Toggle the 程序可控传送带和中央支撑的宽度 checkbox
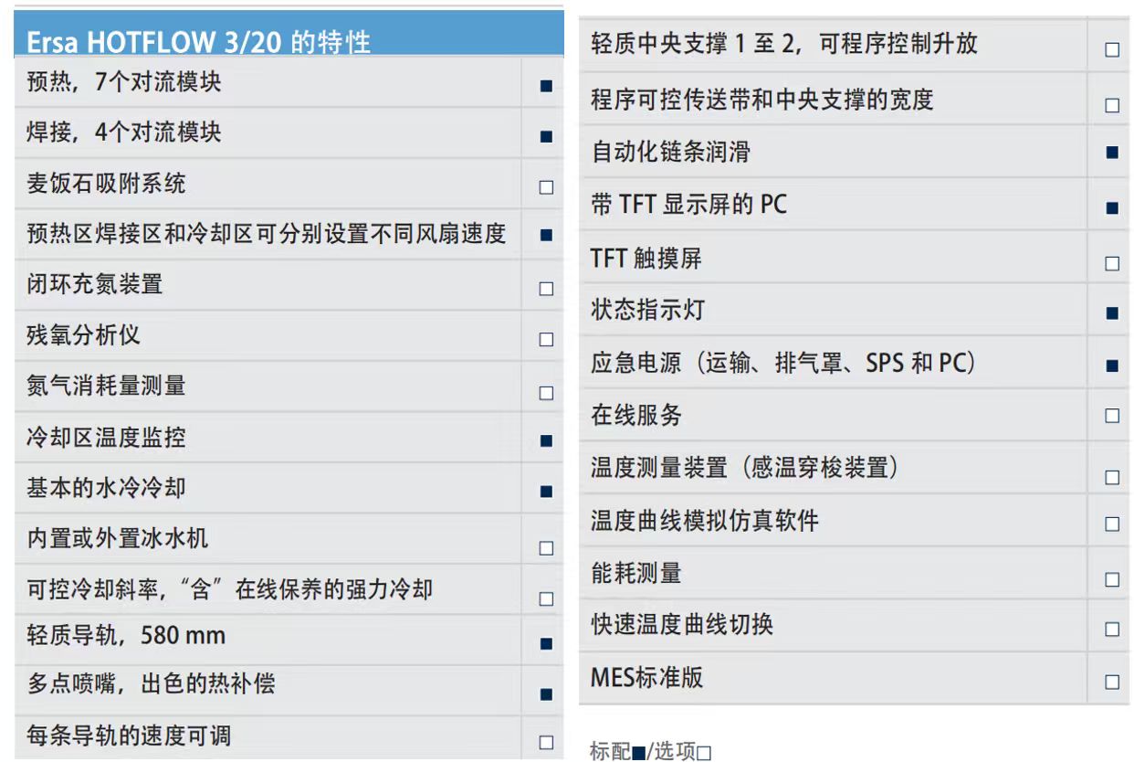This screenshot has width=1134, height=762. [x=1111, y=106]
